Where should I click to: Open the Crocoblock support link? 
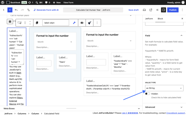(x=176, y=113)
